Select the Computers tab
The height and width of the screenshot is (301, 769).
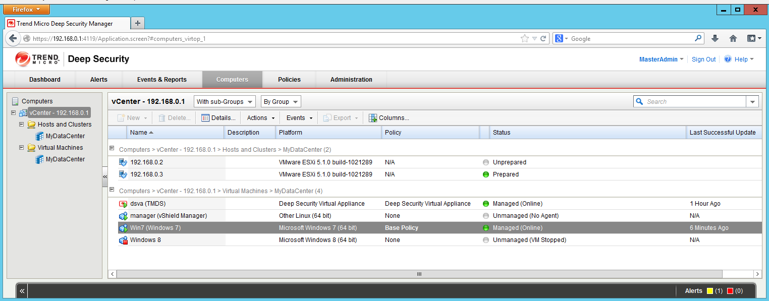[x=232, y=80]
